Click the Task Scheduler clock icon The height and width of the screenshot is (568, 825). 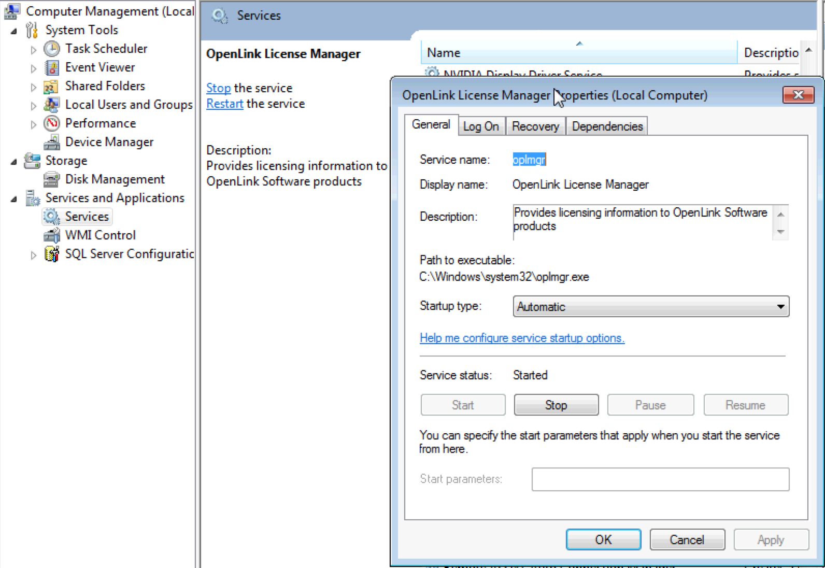[x=51, y=49]
